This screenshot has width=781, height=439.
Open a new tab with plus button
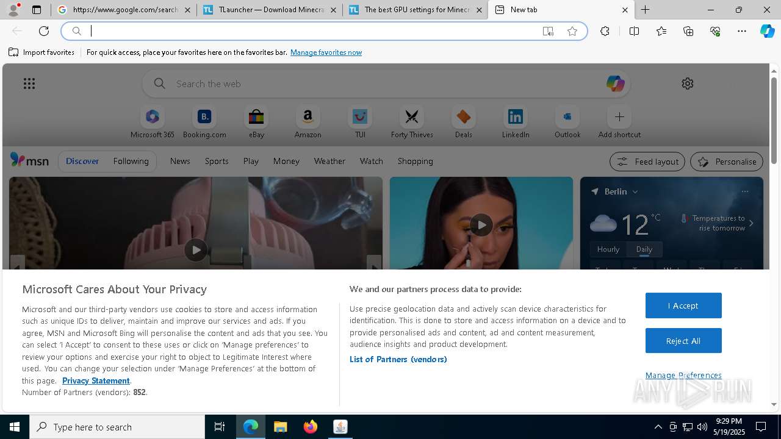point(645,10)
